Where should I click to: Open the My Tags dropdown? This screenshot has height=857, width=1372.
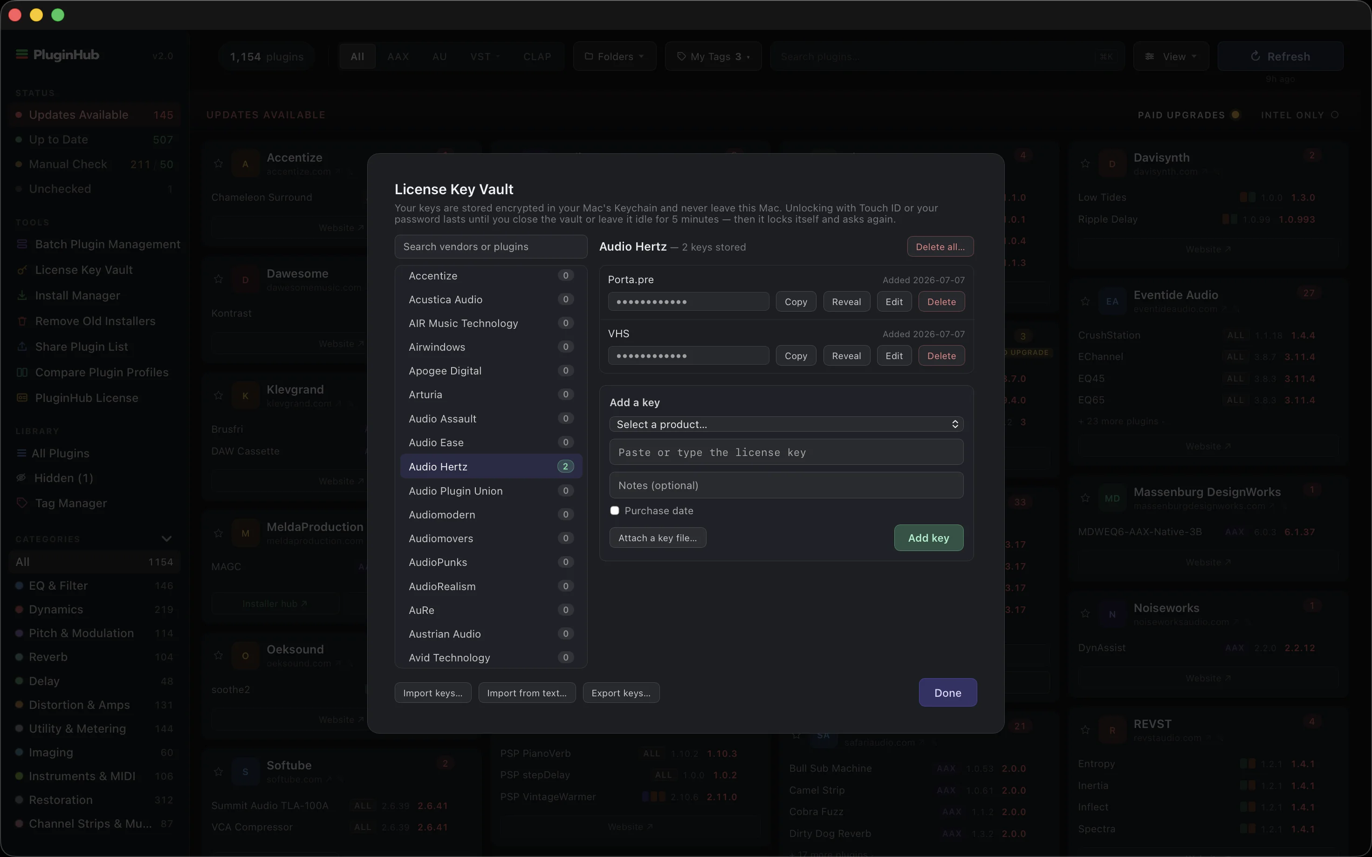713,56
